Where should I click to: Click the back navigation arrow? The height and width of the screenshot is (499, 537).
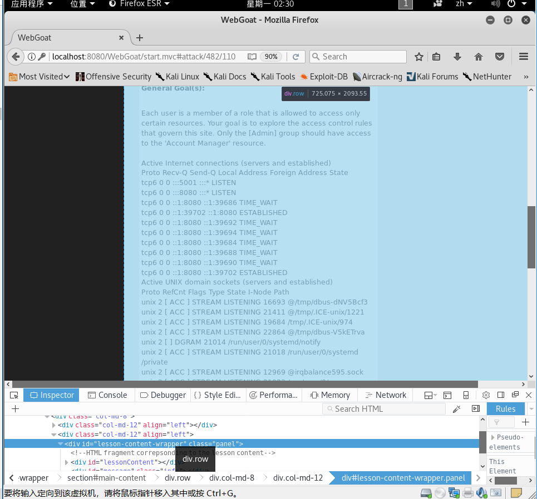(16, 57)
